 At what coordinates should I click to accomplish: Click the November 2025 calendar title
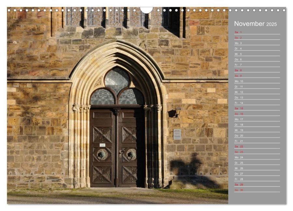pyautogui.click(x=255, y=24)
